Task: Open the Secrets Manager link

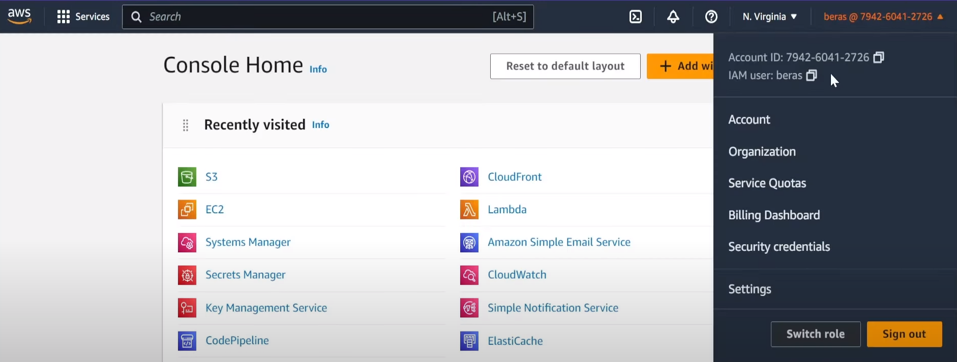Action: click(x=246, y=275)
